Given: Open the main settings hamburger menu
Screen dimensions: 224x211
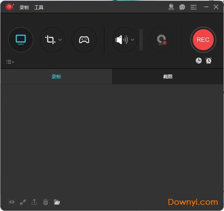Looking at the screenshot, I should pyautogui.click(x=193, y=7).
